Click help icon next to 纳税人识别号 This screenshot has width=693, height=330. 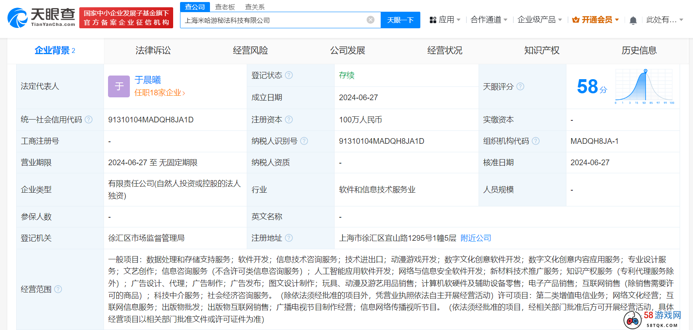click(x=304, y=141)
